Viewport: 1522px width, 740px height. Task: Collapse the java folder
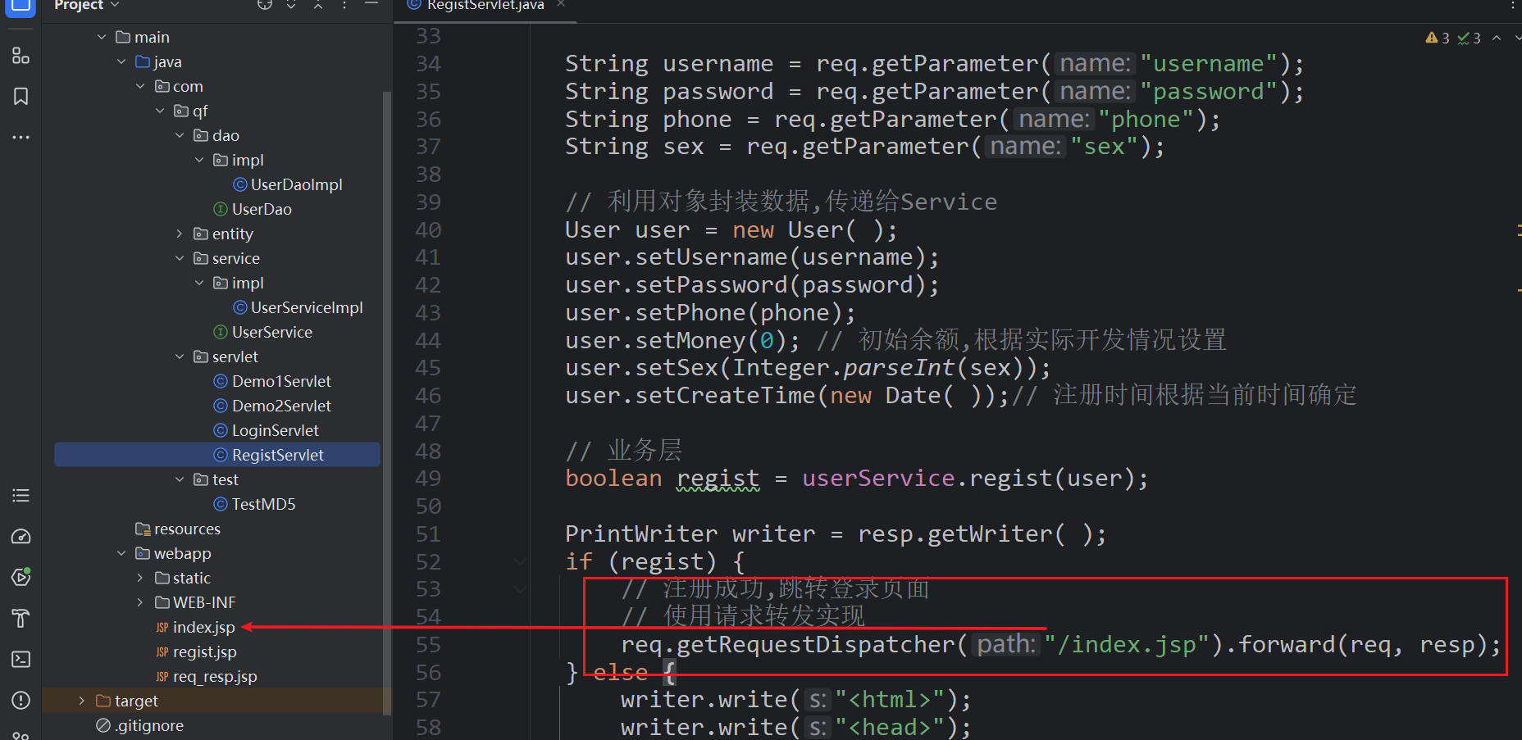121,61
